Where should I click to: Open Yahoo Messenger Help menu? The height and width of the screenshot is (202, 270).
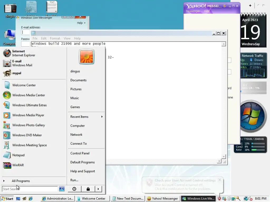pyautogui.click(x=207, y=11)
